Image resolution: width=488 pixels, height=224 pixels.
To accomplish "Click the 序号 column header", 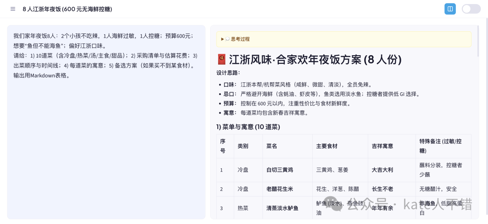I will coord(225,146).
